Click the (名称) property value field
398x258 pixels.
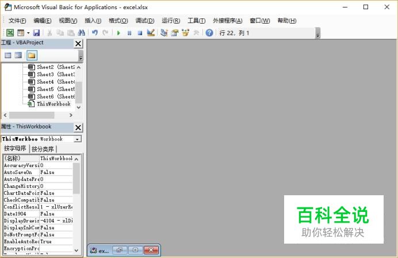[x=56, y=158]
